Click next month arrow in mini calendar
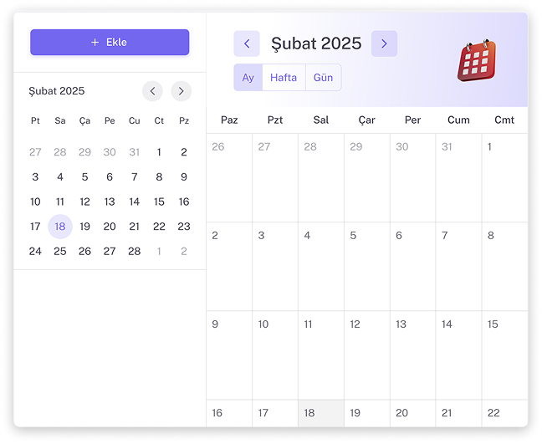Viewport: 542px width, 444px height. click(182, 91)
